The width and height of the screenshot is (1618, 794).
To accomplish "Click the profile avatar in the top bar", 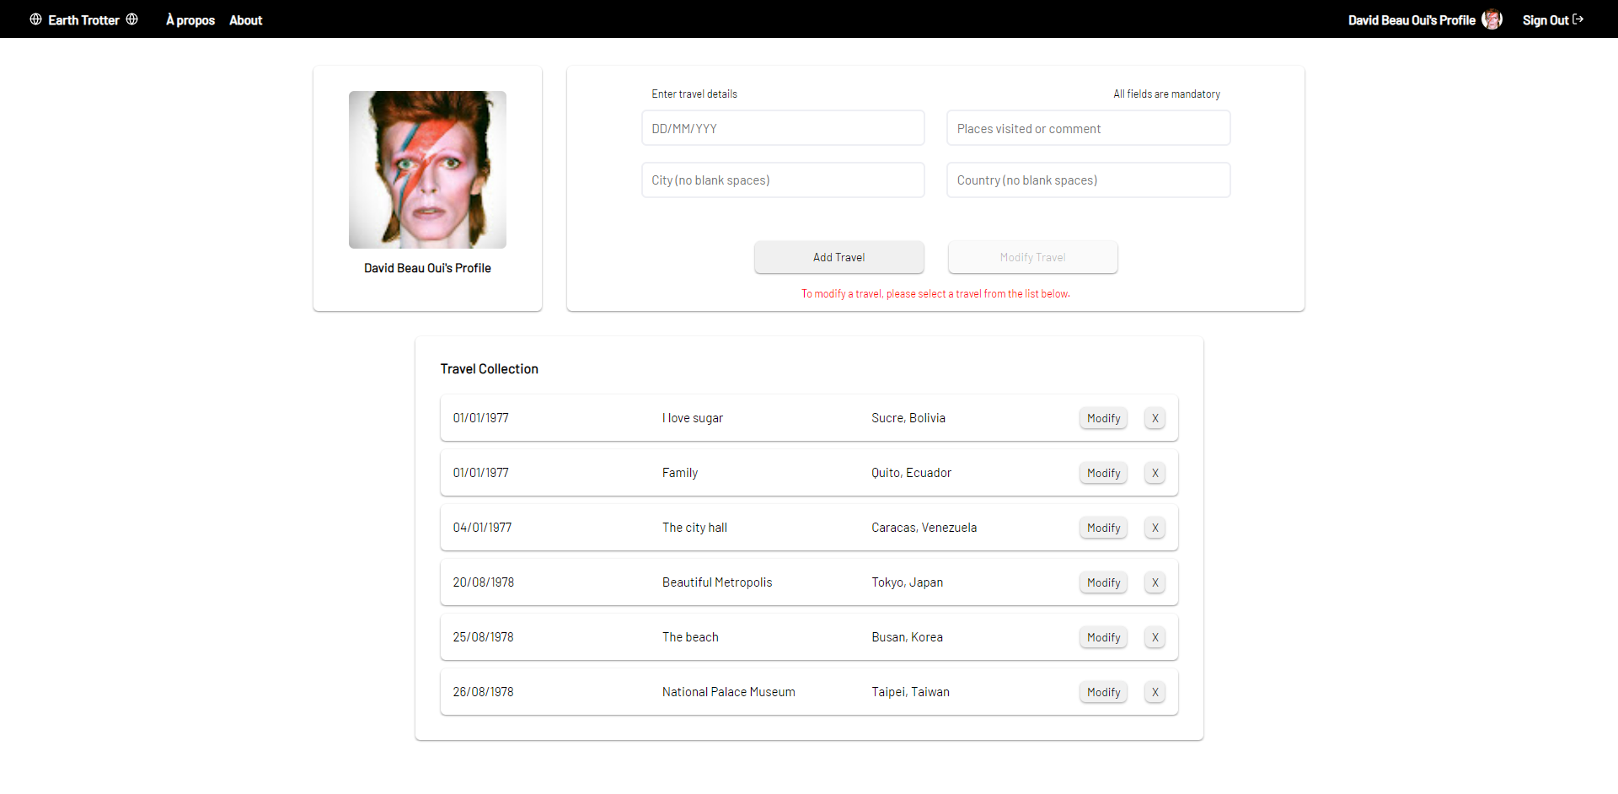I will pos(1492,19).
